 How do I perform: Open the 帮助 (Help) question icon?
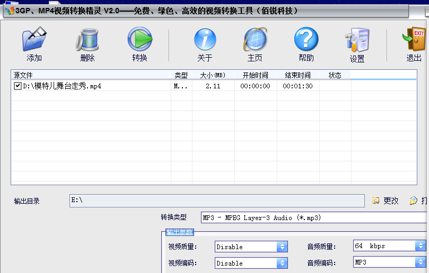[306, 39]
